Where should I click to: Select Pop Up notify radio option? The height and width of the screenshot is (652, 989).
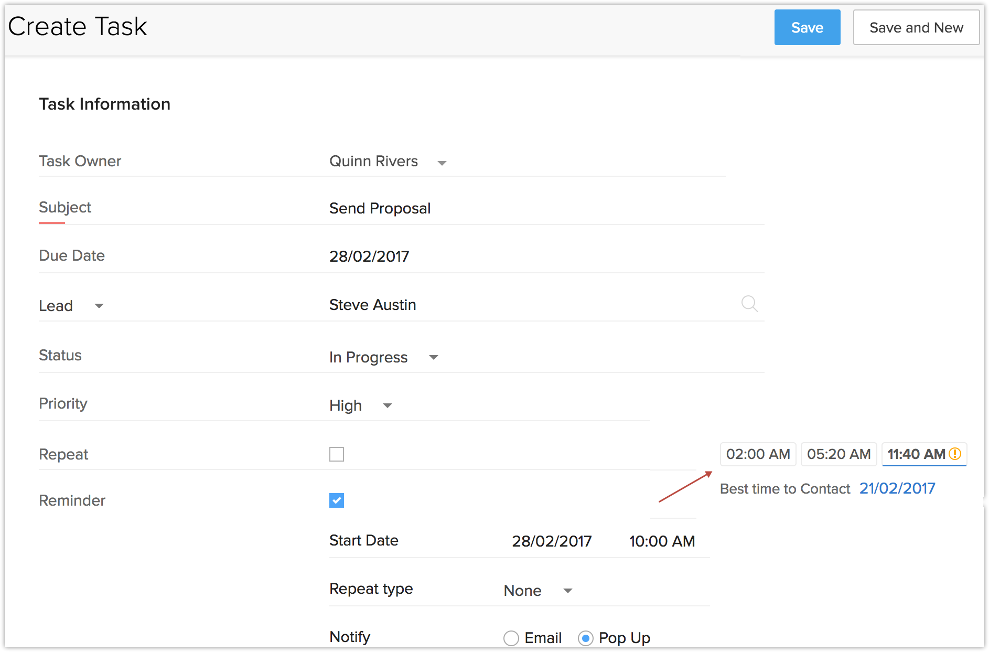pyautogui.click(x=585, y=638)
